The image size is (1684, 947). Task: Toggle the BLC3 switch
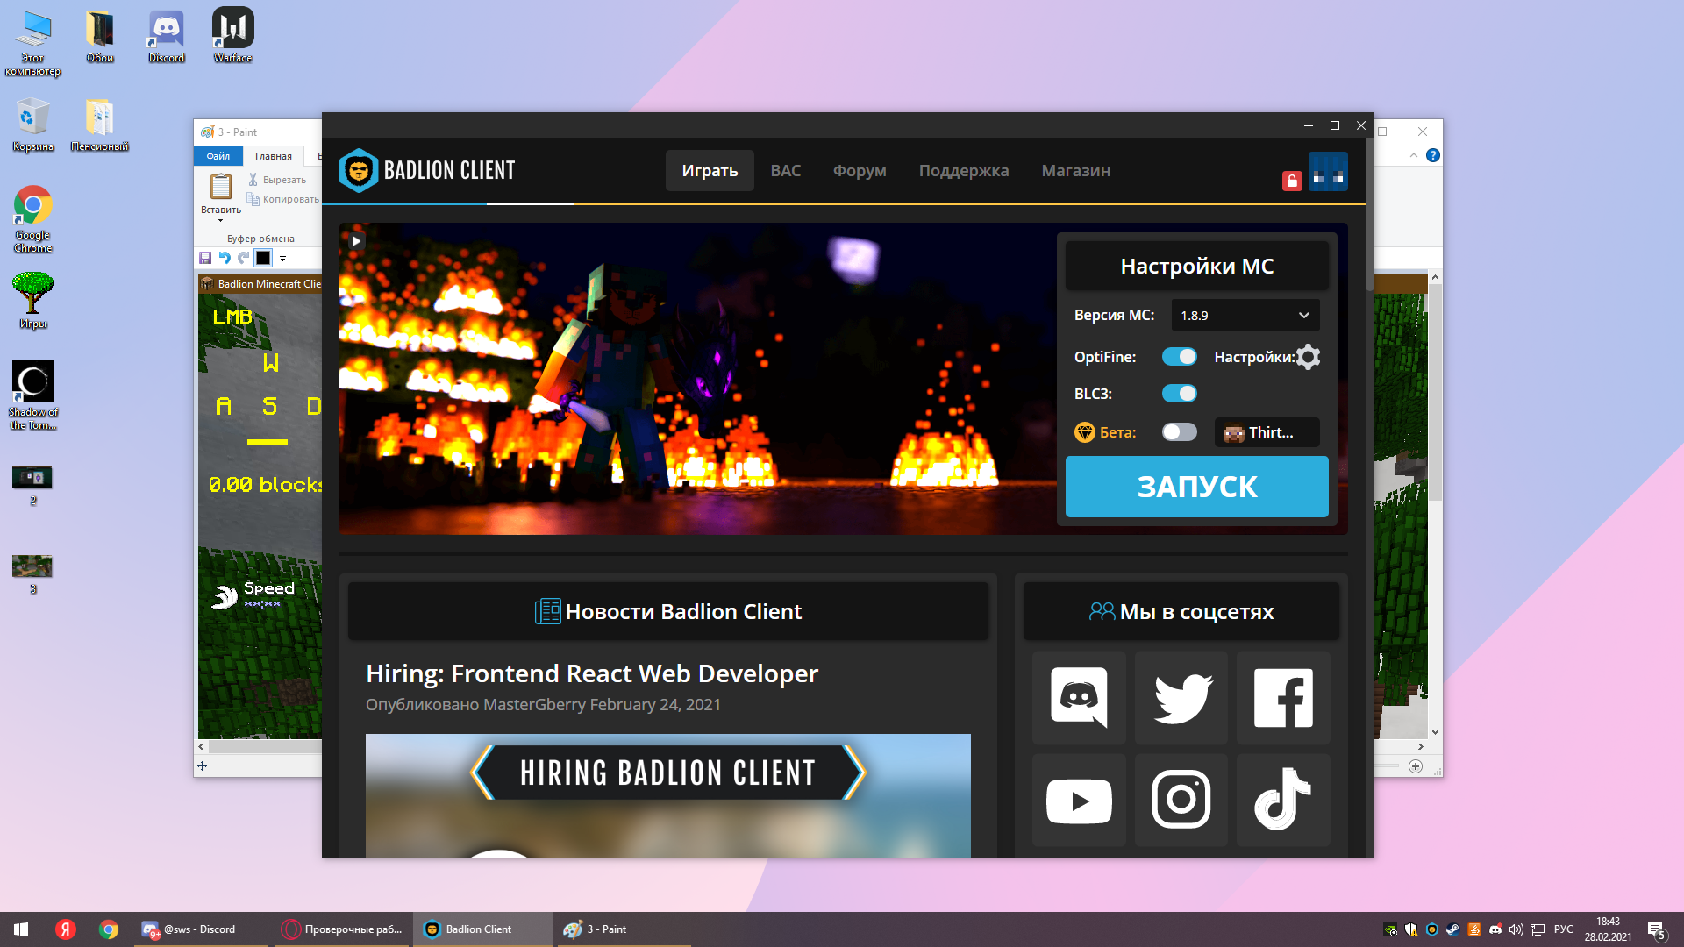coord(1180,394)
